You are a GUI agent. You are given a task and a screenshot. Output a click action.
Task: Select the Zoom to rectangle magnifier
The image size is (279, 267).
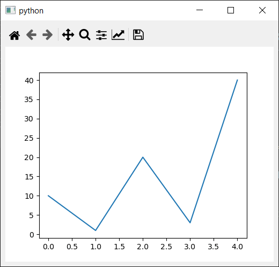(85, 35)
